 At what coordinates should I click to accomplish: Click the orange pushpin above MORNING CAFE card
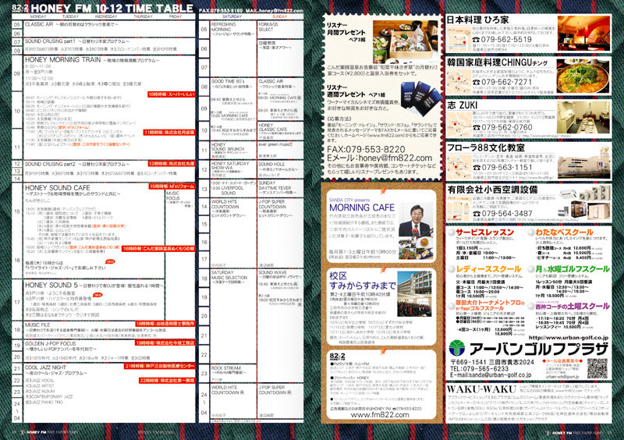click(x=383, y=191)
